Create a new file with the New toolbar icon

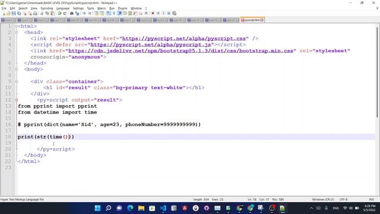coord(4,13)
